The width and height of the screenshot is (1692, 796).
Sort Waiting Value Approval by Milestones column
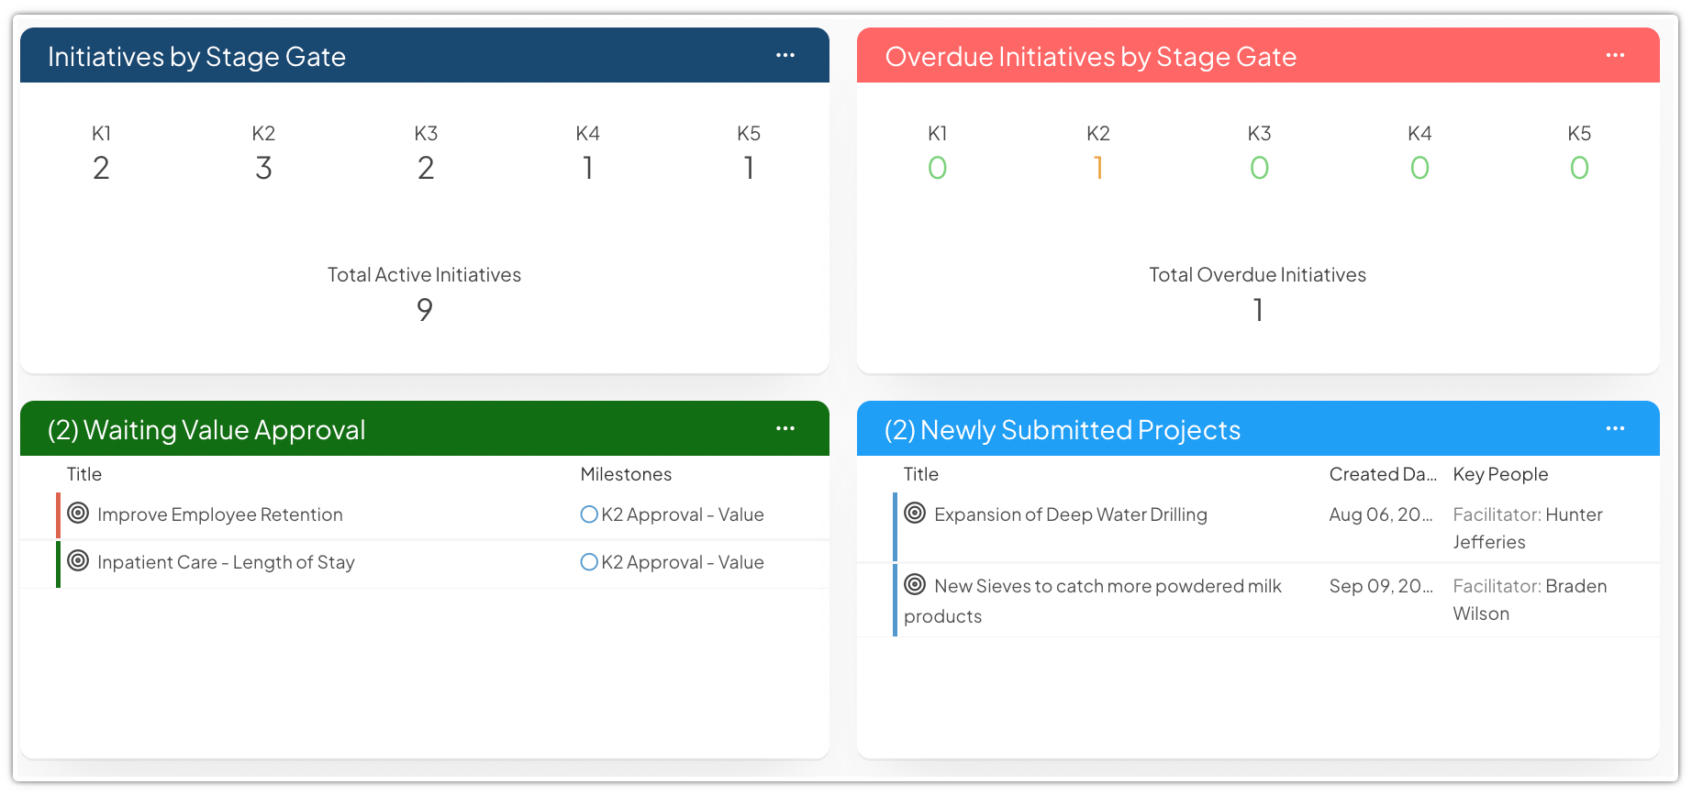click(626, 474)
